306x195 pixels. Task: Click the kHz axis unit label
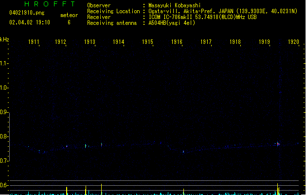pyautogui.click(x=4, y=39)
